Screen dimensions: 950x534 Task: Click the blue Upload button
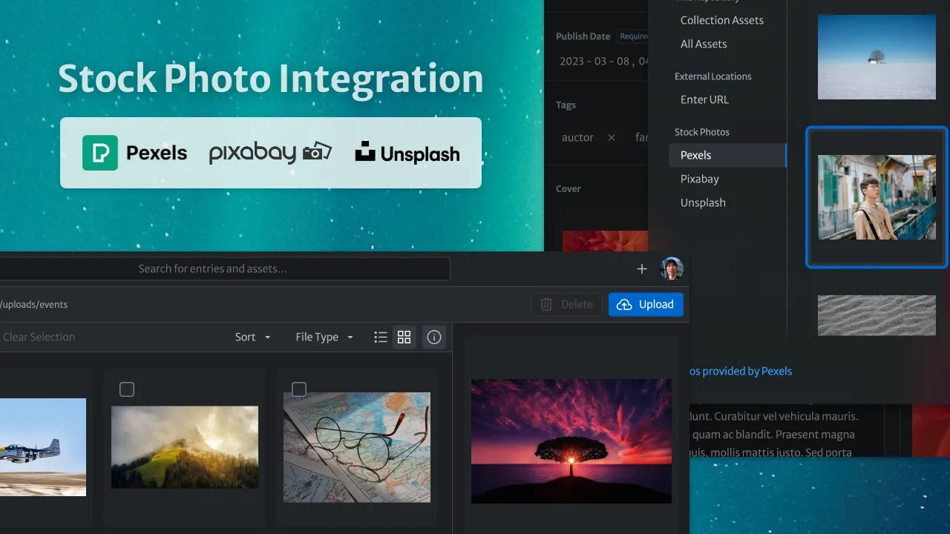[x=646, y=305]
